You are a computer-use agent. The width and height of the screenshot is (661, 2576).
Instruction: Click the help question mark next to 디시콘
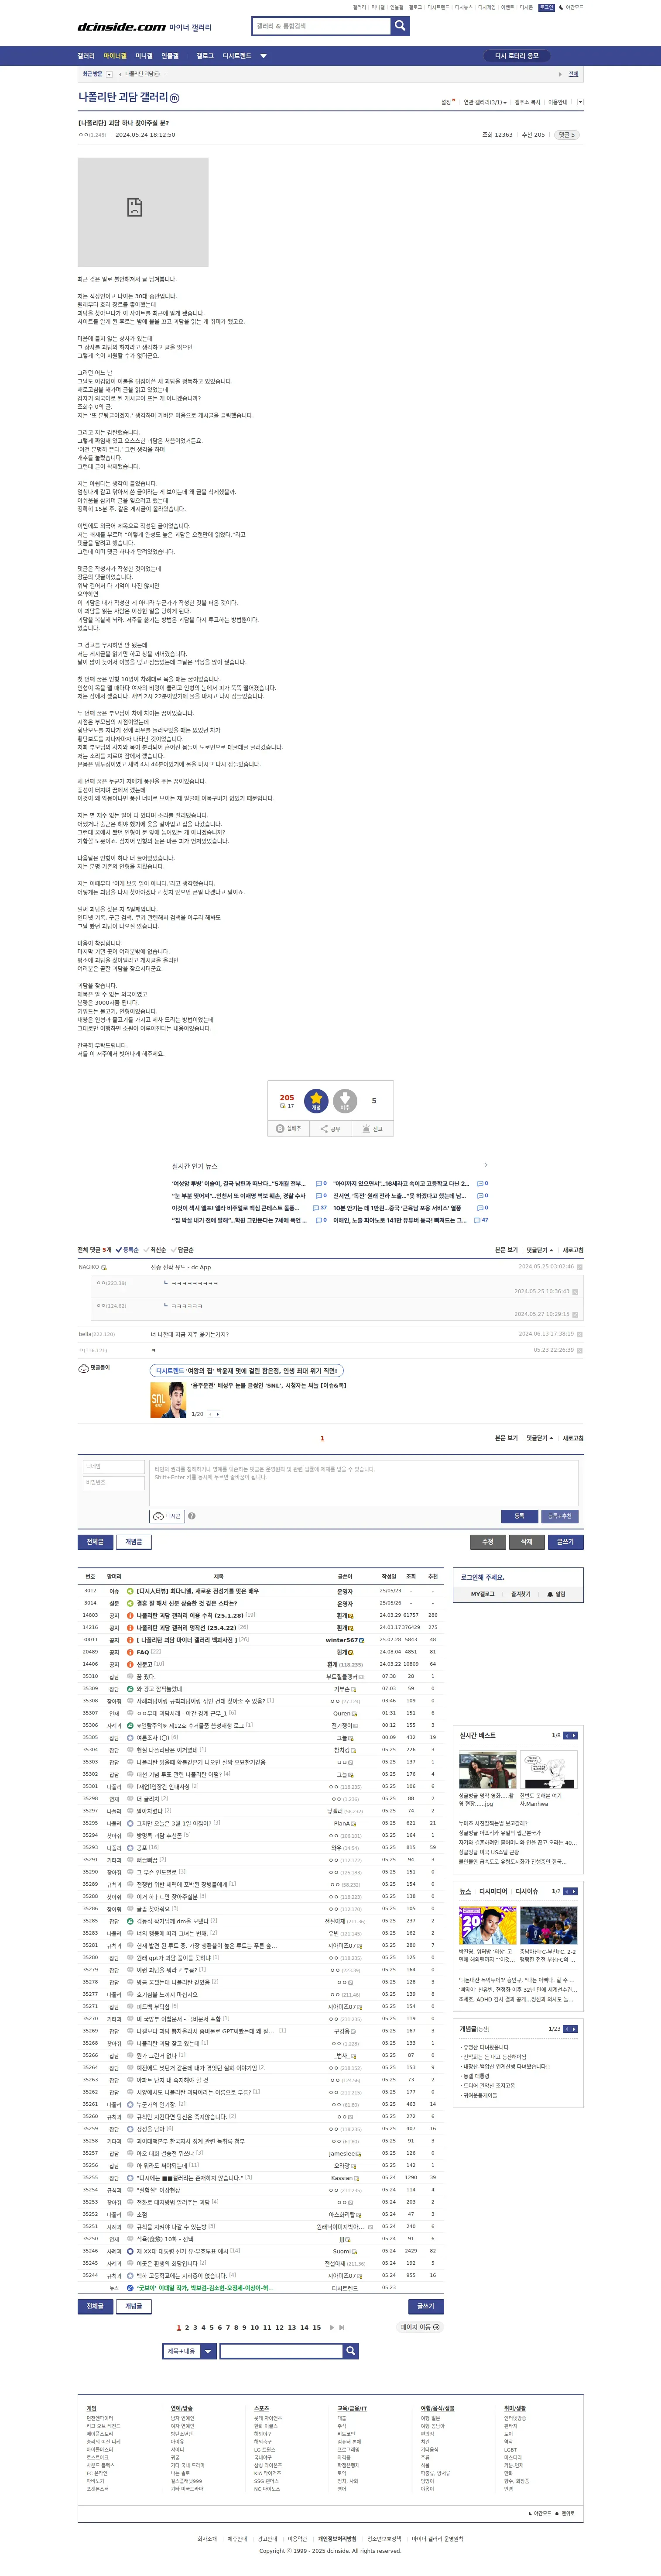click(x=192, y=1516)
